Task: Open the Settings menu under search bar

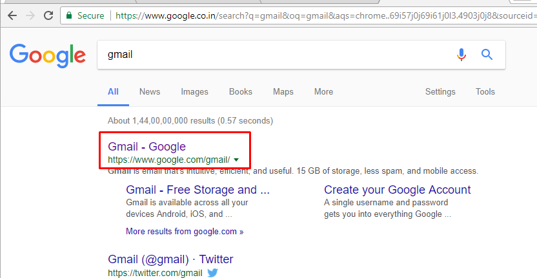Action: tap(440, 92)
